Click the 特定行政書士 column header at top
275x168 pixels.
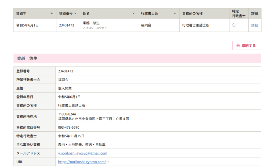coord(238,13)
